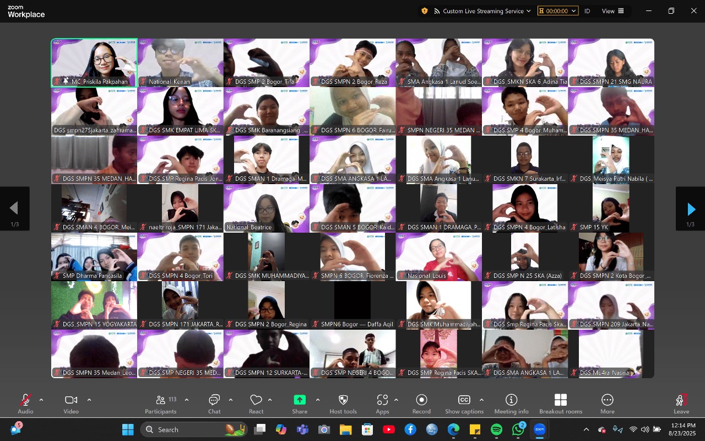Toggle Show captions
The width and height of the screenshot is (705, 441).
(x=464, y=404)
